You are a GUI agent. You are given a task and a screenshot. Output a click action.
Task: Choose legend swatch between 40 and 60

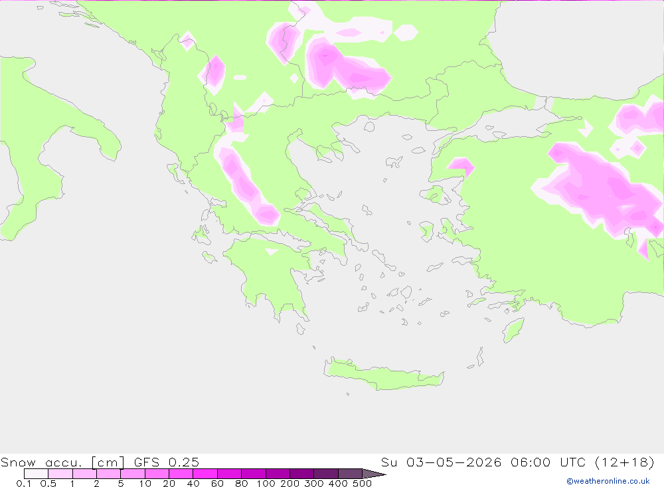205,474
